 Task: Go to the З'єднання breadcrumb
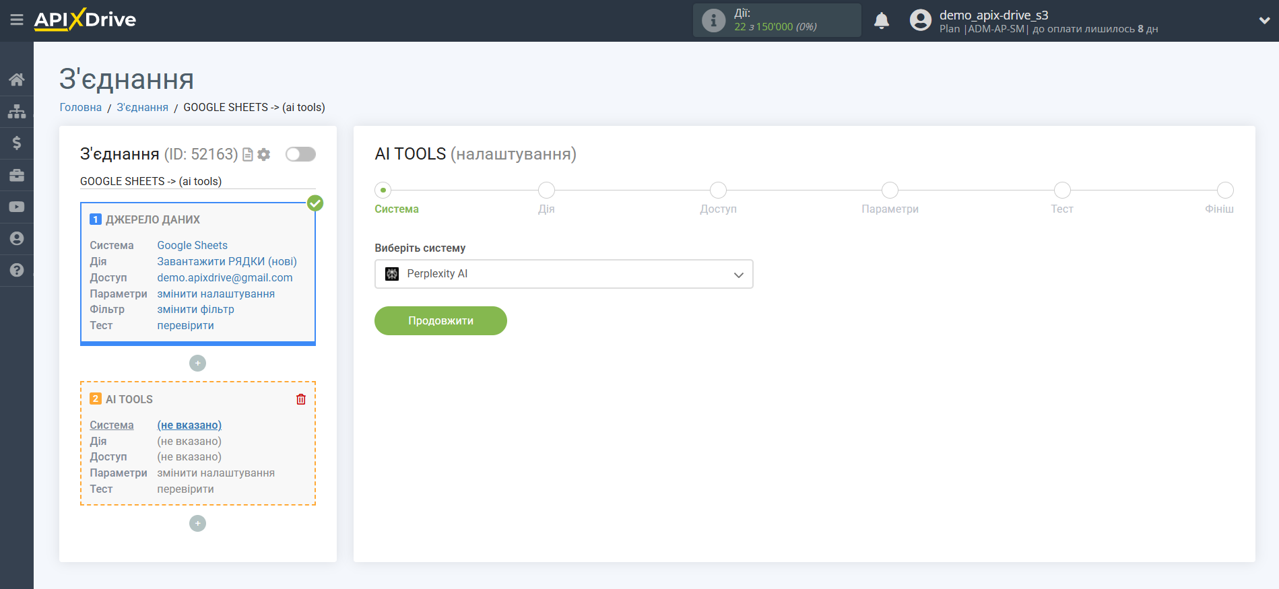[x=143, y=107]
